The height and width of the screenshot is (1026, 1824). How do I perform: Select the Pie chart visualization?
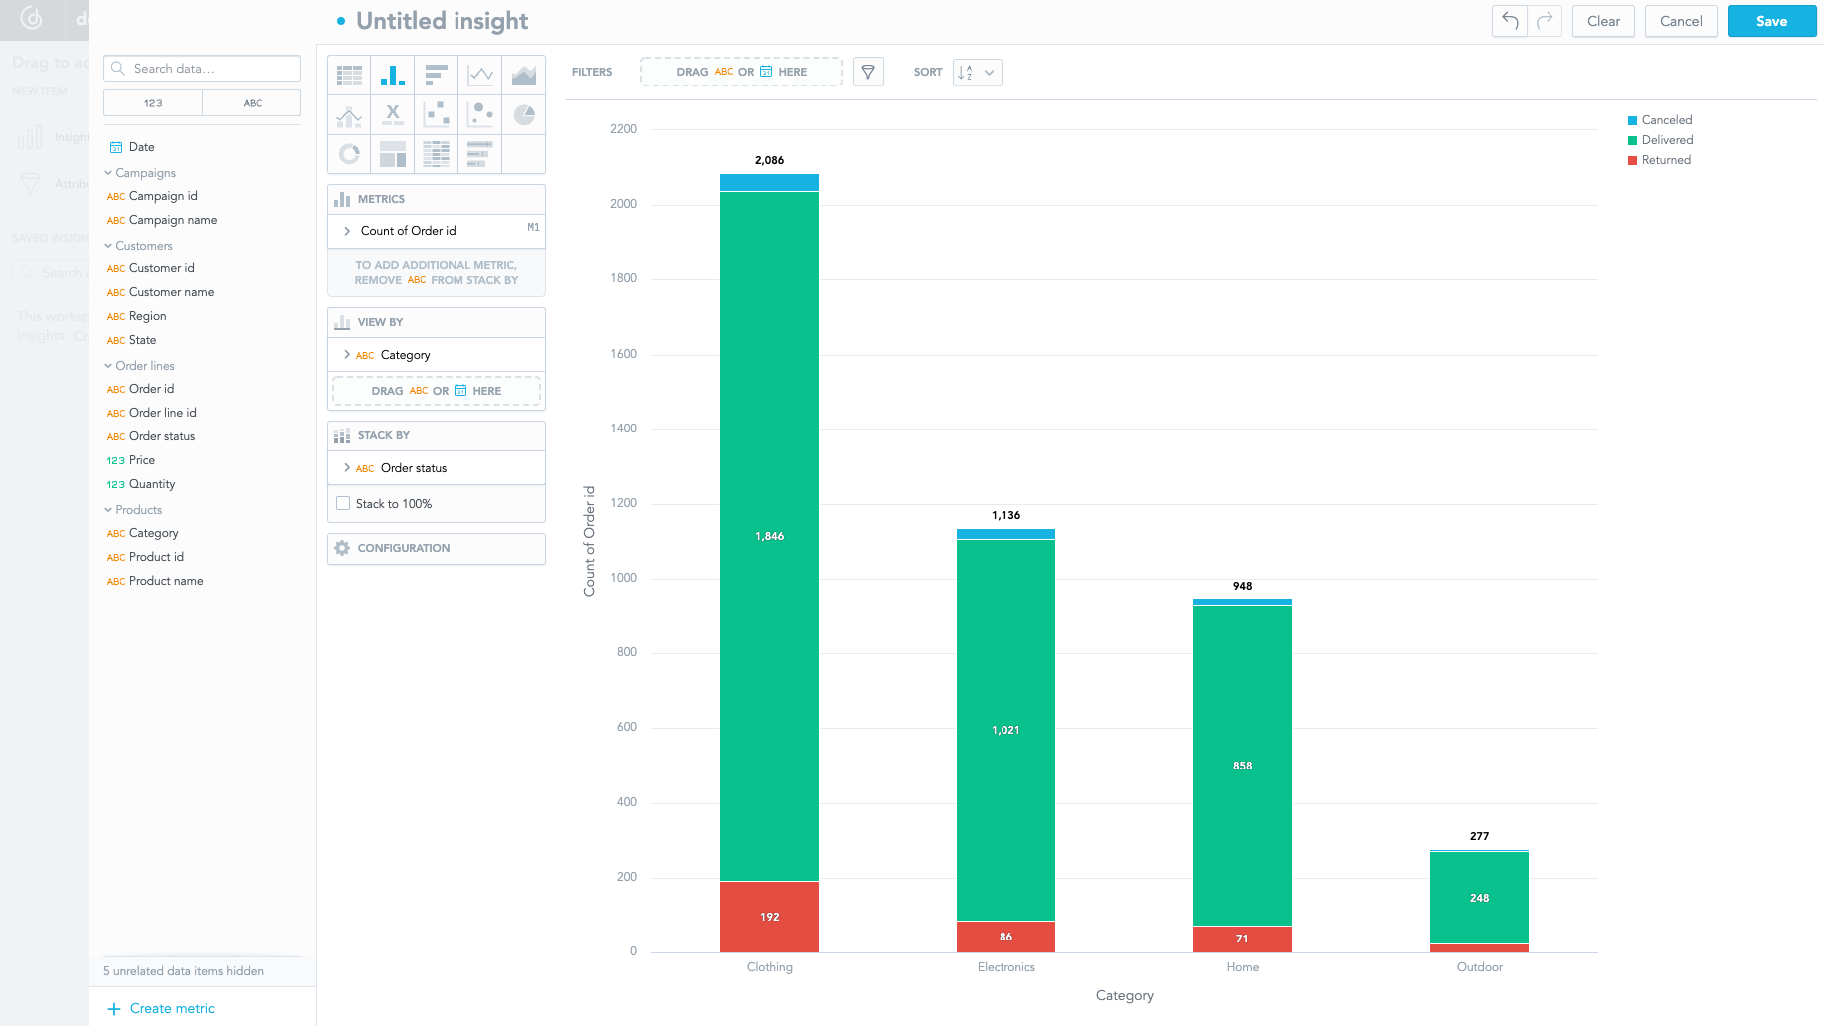tap(524, 115)
